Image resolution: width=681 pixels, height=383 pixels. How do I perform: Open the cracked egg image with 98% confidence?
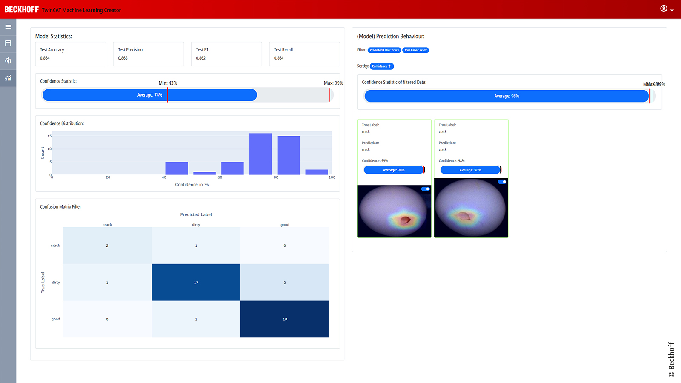(x=471, y=209)
